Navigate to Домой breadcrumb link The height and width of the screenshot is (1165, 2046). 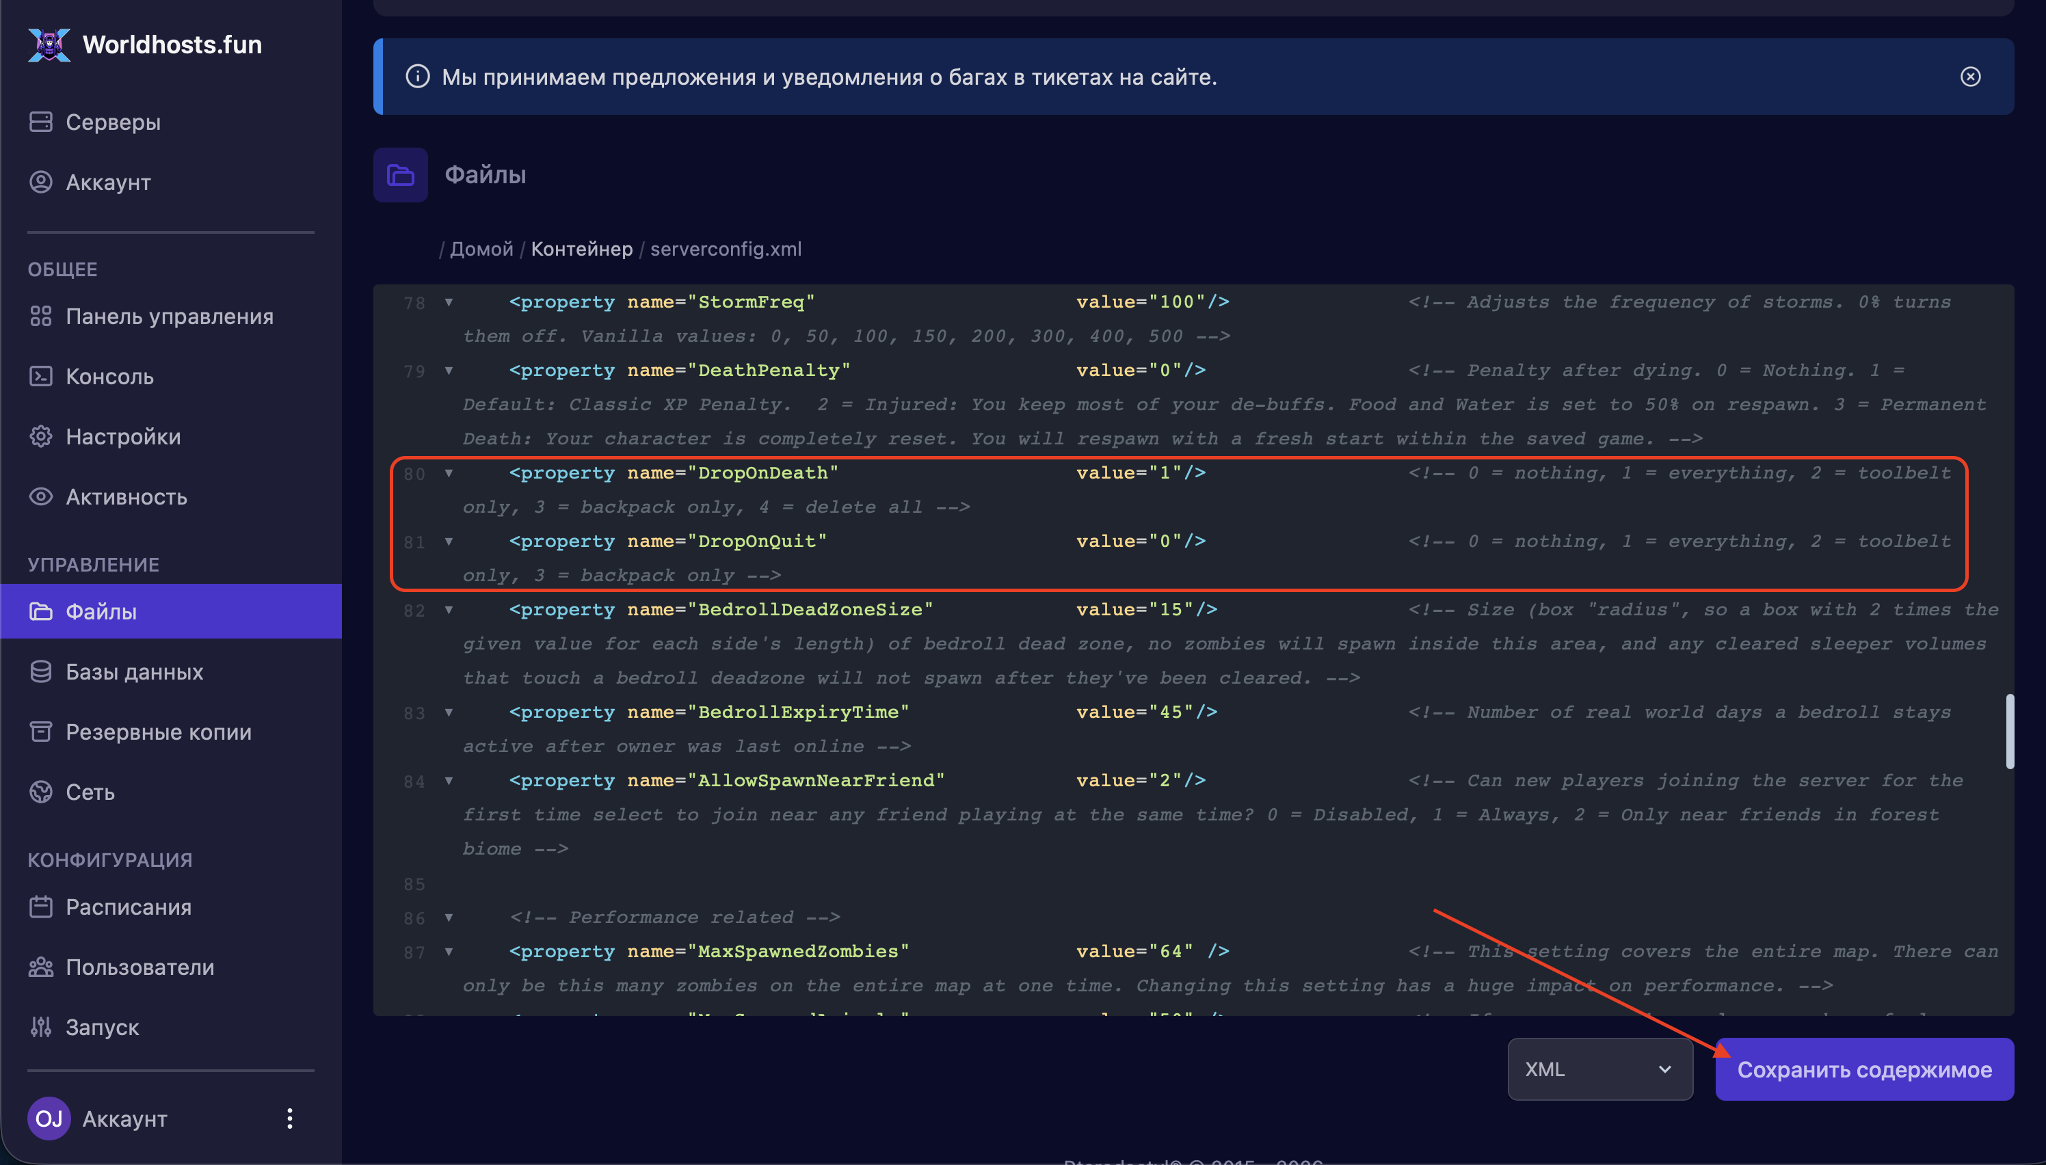coord(481,249)
